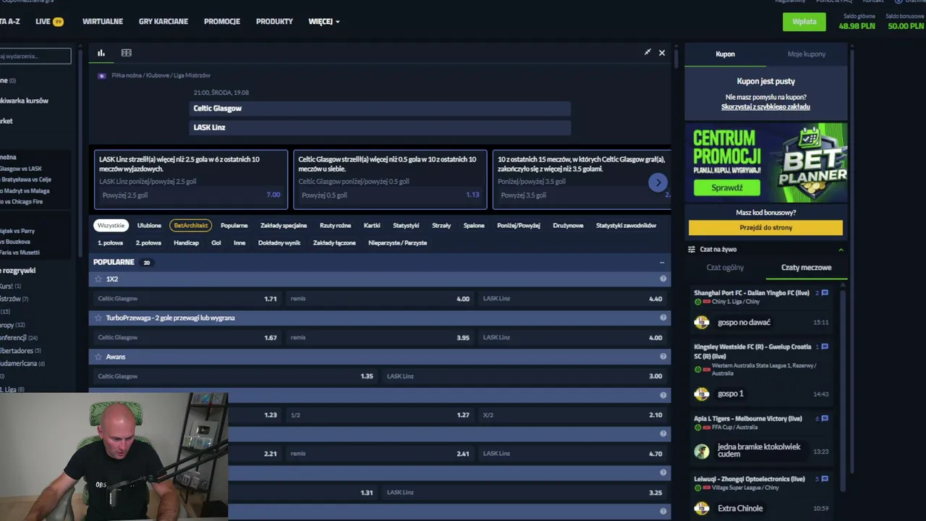The width and height of the screenshot is (926, 521).
Task: Open help info for the TurboPrzewaga market
Action: tap(663, 318)
